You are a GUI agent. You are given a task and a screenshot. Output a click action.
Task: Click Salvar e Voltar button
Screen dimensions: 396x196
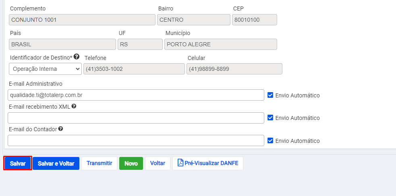pos(56,163)
